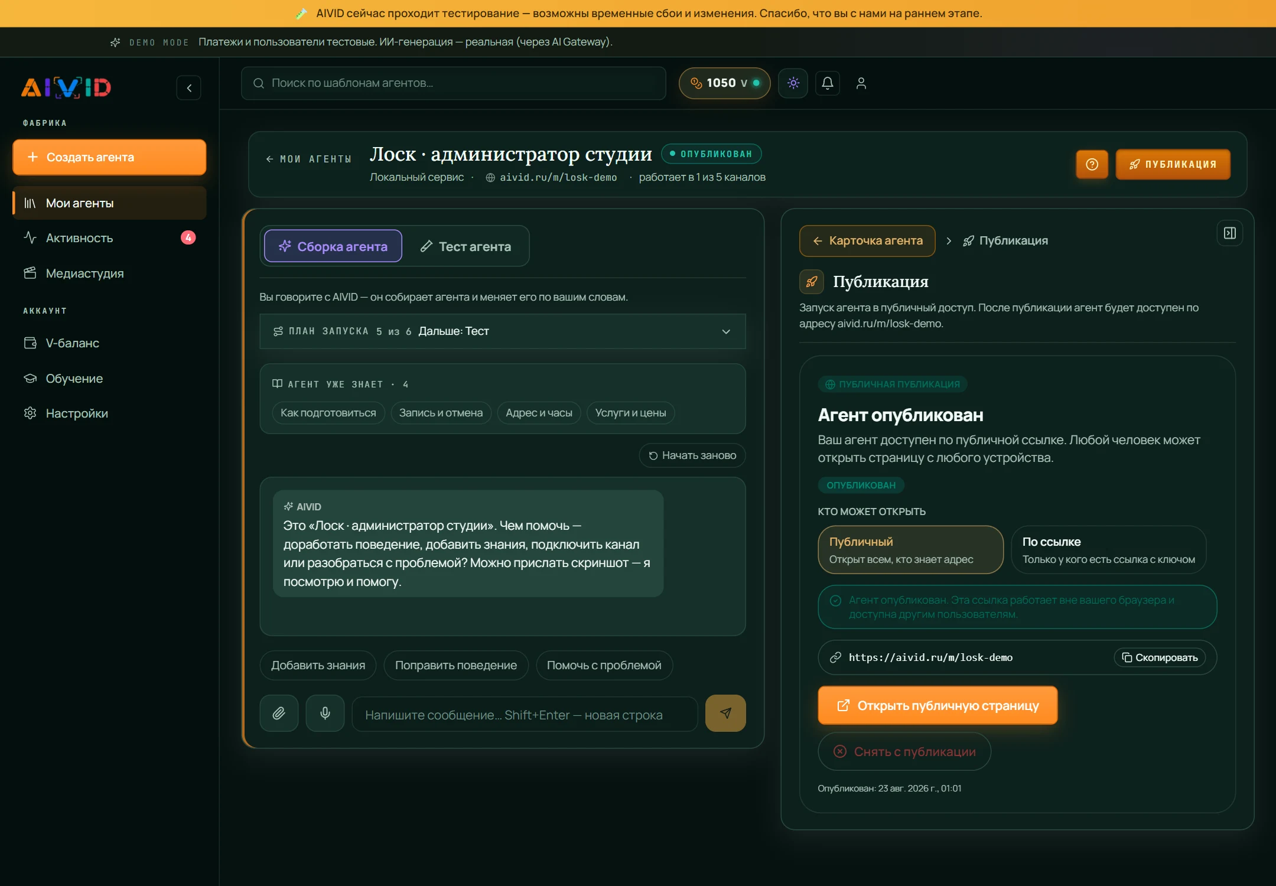1276x886 pixels.
Task: Click Открыть публичную страницу button
Action: coord(938,705)
